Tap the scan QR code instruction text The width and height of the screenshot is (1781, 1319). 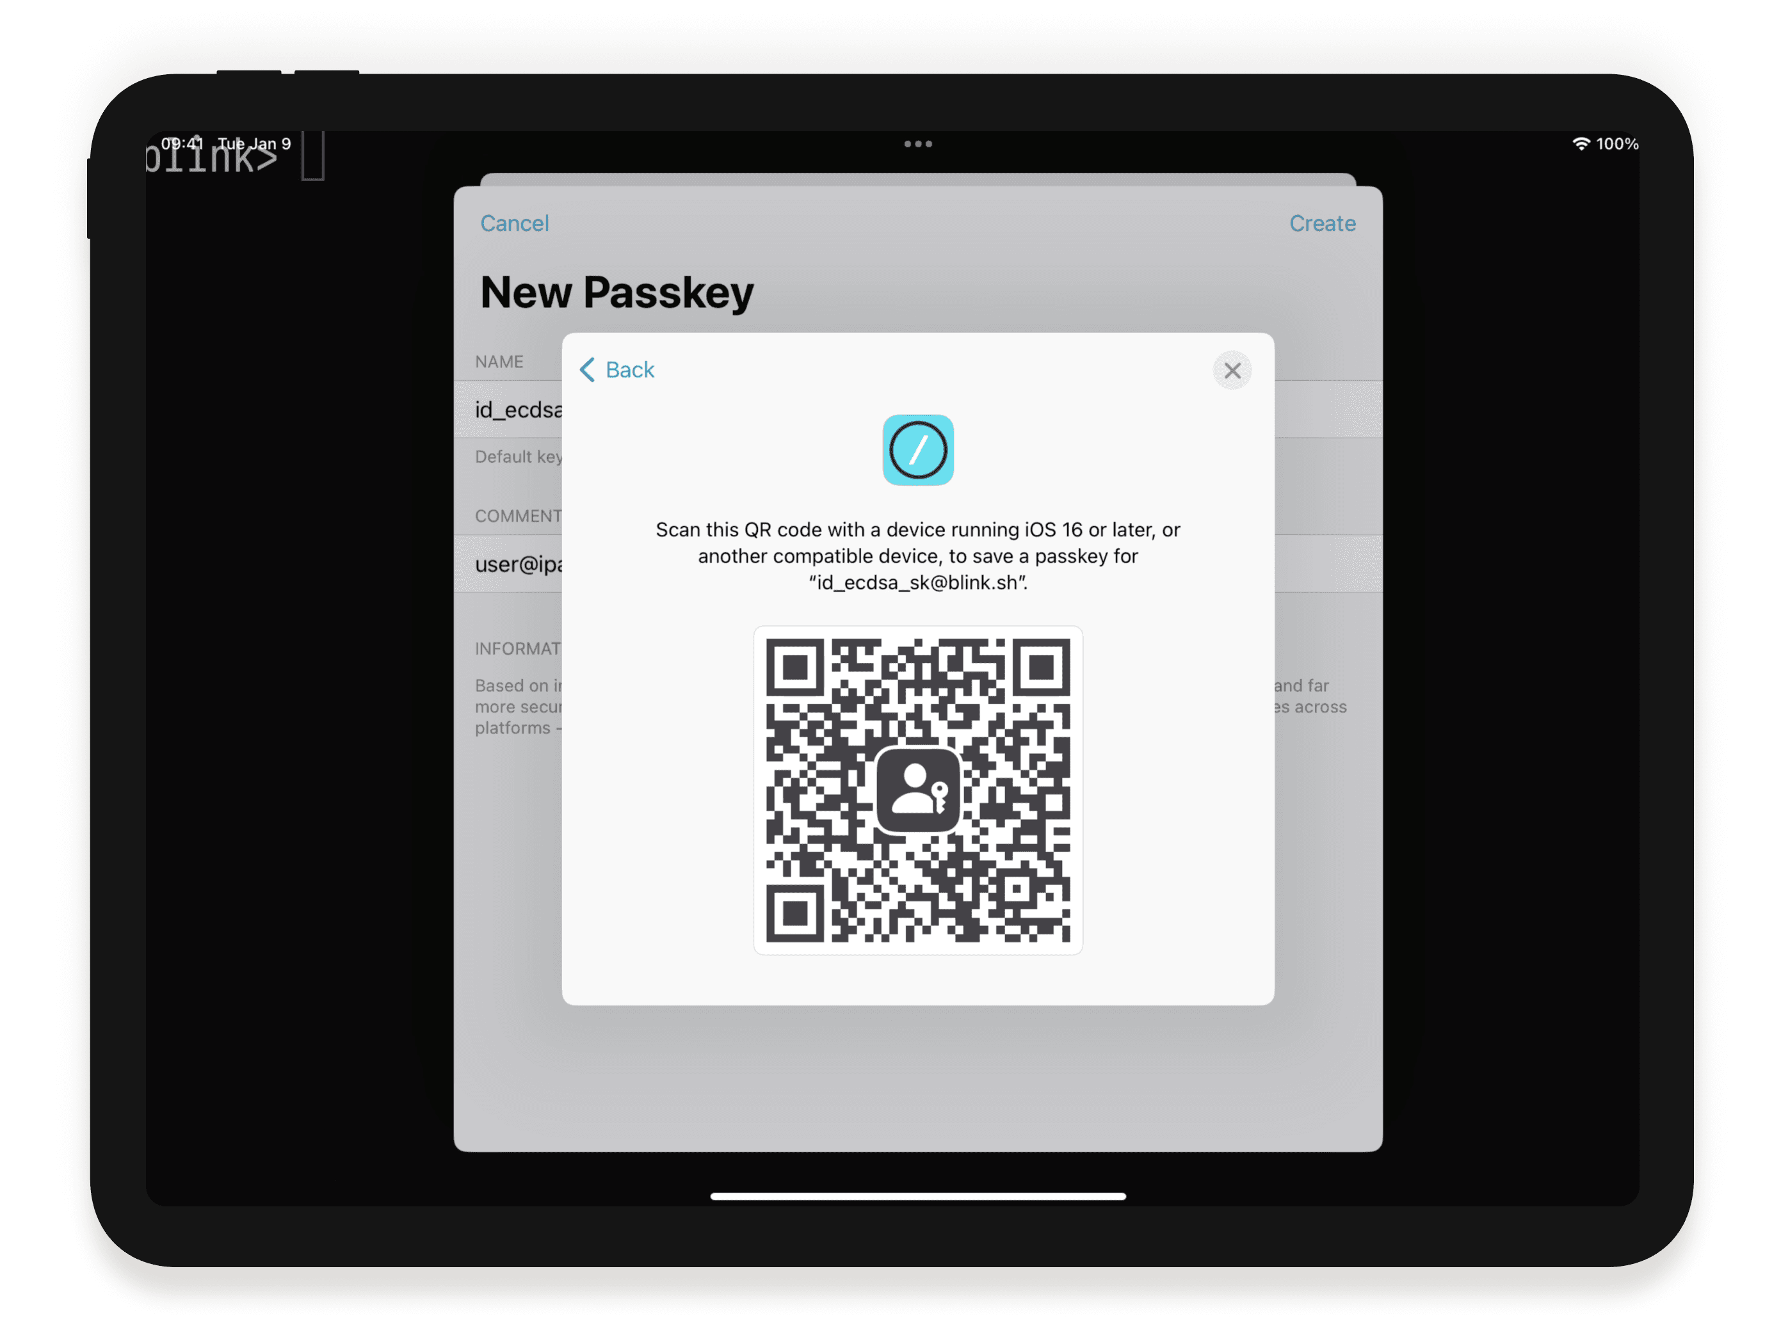click(917, 556)
